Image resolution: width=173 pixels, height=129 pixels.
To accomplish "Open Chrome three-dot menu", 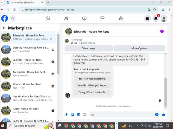I will (x=169, y=10).
